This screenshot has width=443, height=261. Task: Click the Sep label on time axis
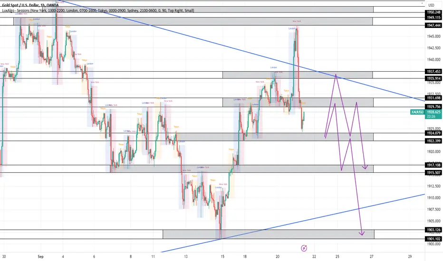click(x=41, y=257)
